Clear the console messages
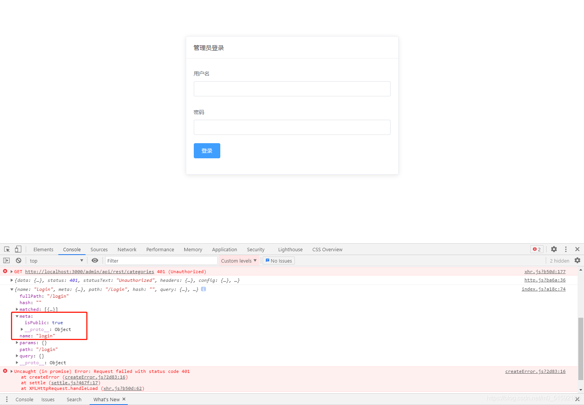584x405 pixels. click(19, 261)
